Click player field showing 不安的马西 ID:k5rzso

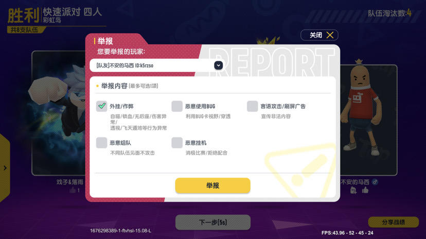click(x=157, y=65)
